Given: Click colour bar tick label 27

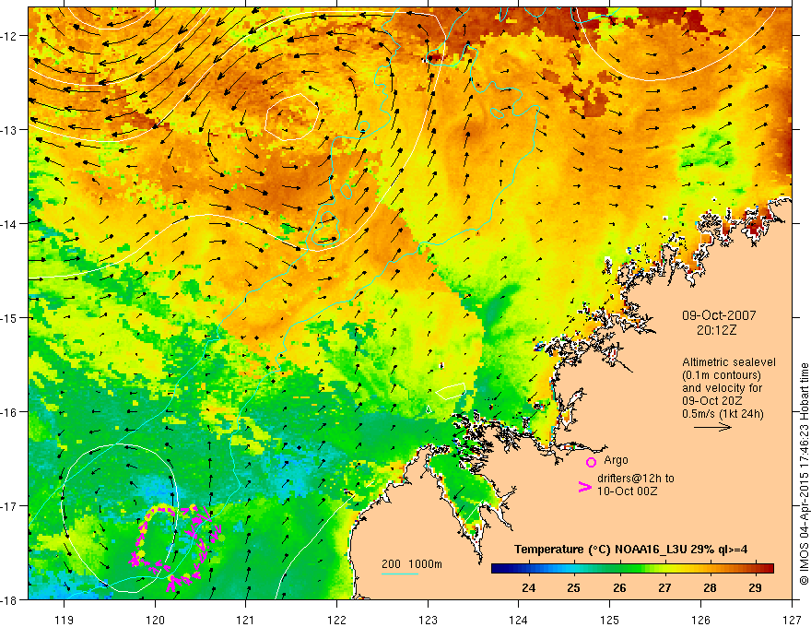Looking at the screenshot, I should point(664,587).
